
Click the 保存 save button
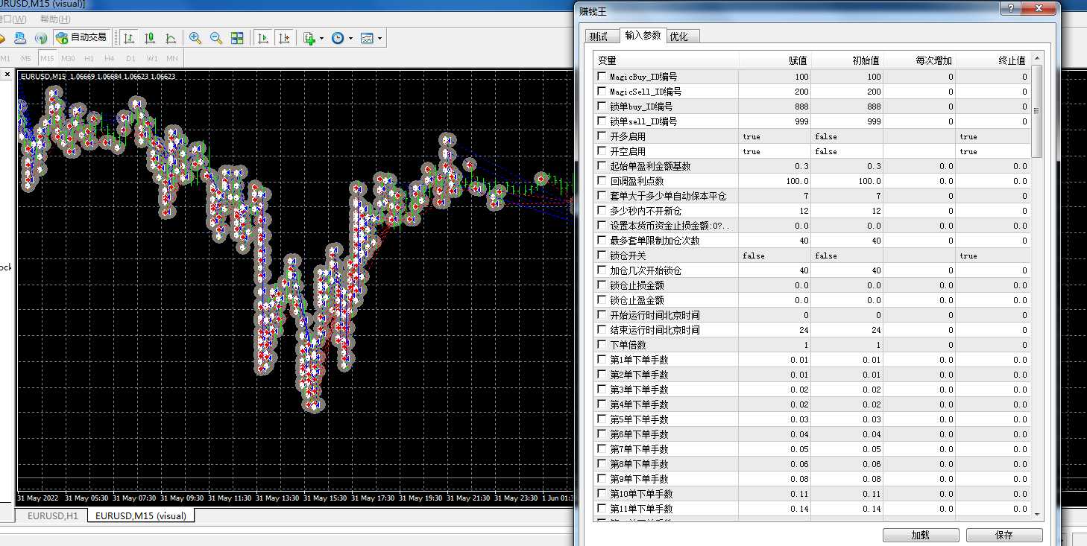pos(1004,535)
